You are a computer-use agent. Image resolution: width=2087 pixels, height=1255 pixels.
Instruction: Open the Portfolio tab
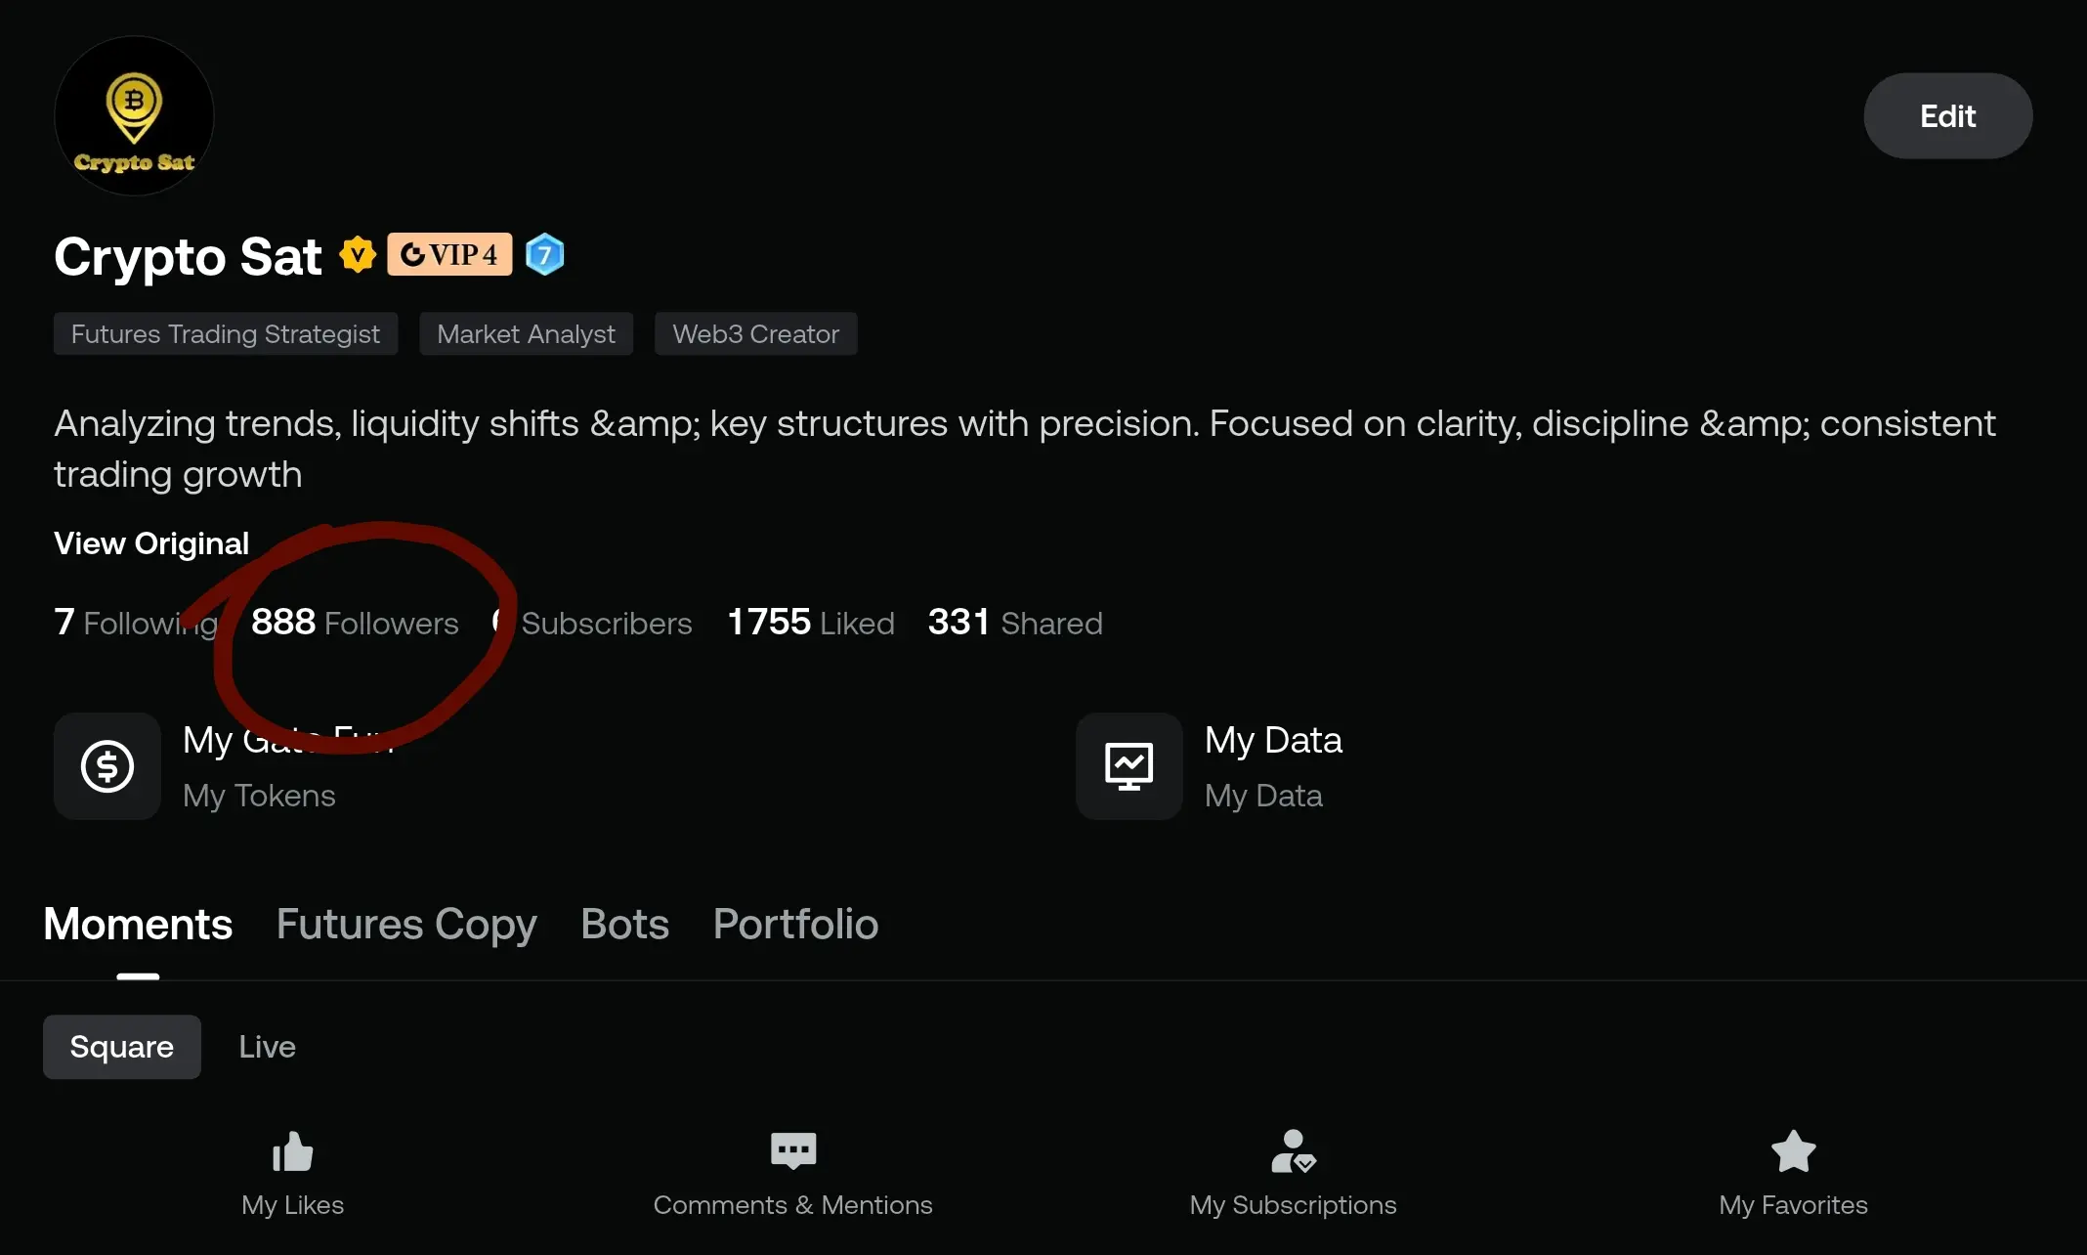click(x=794, y=924)
